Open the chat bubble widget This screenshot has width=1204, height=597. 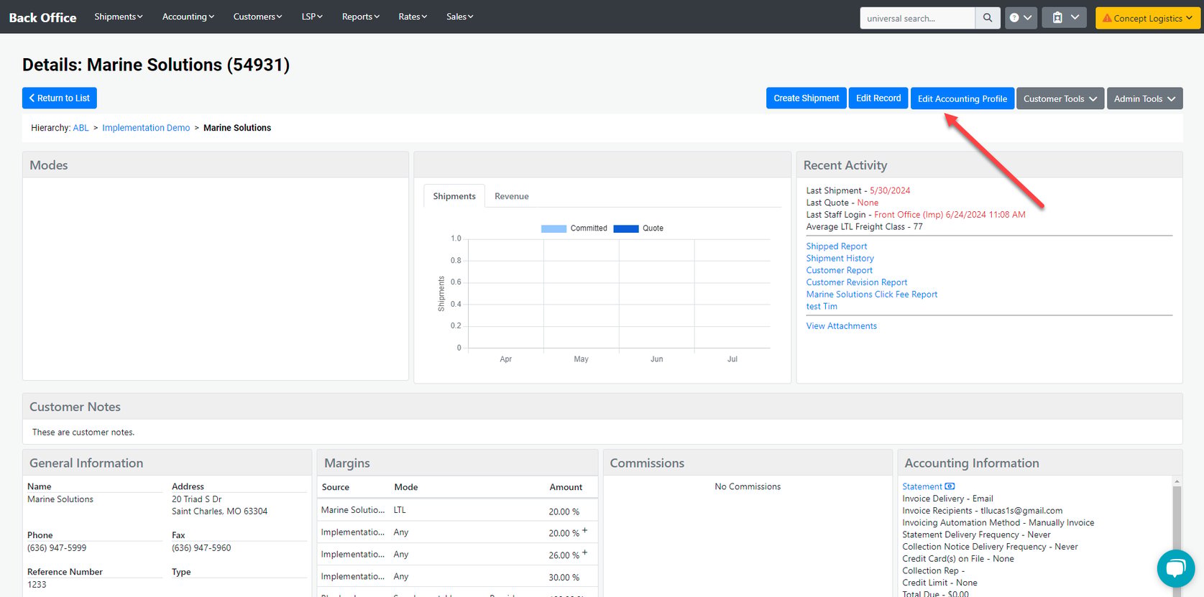click(1175, 568)
